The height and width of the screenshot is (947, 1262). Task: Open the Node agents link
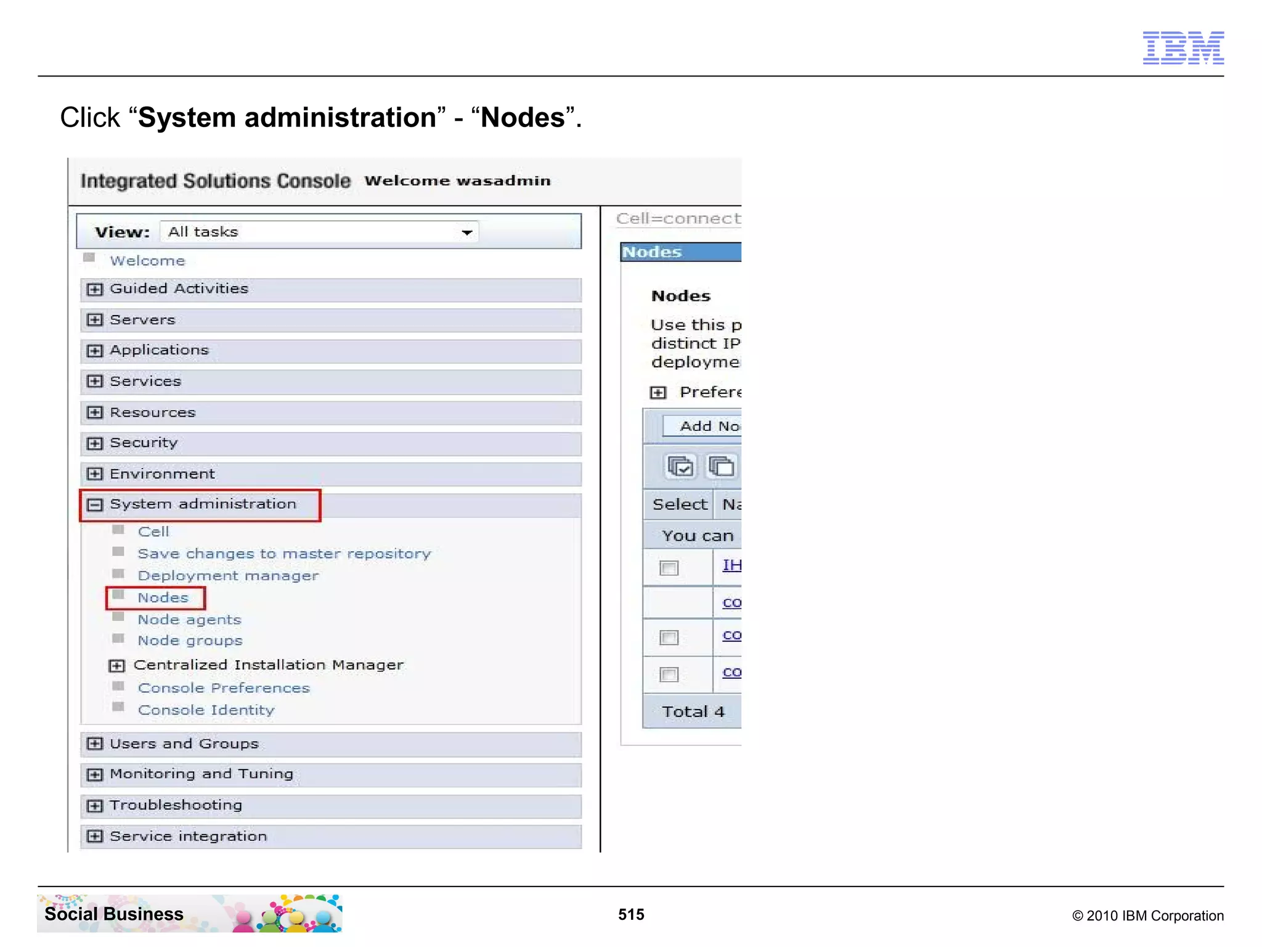coord(189,620)
